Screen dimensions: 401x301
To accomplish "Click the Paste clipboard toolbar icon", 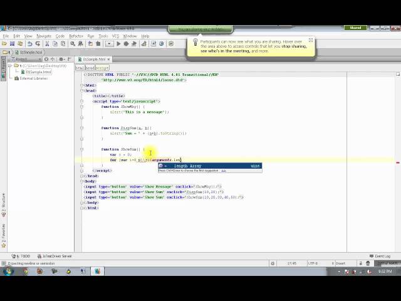I will 63,44.
